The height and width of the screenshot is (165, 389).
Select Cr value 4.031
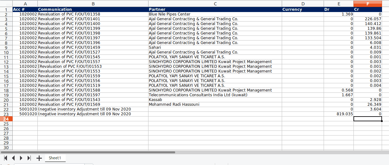click(368, 48)
